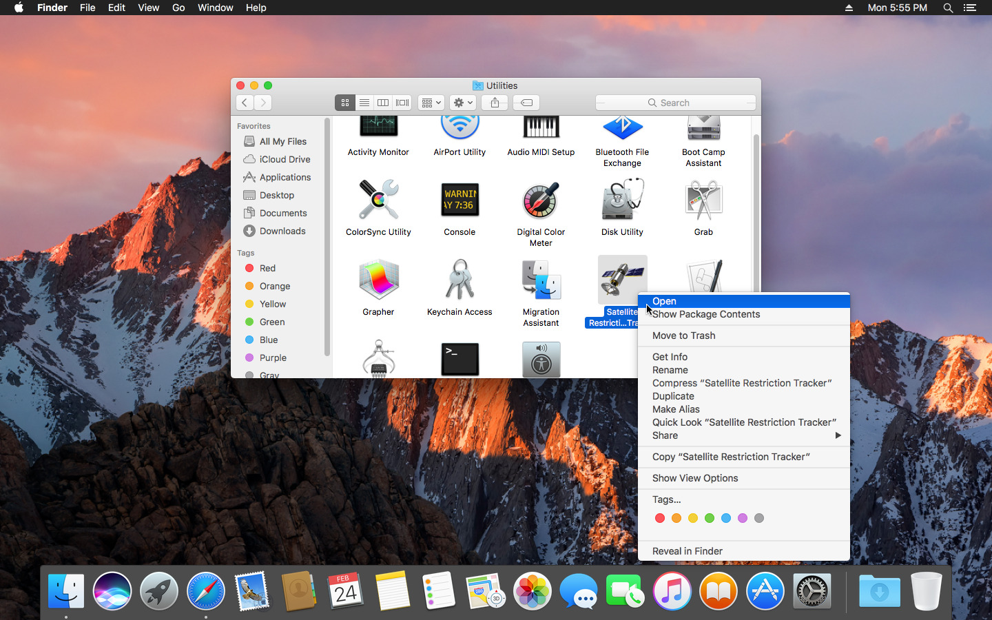The width and height of the screenshot is (992, 620).
Task: Select Get Info in context menu
Action: 670,357
